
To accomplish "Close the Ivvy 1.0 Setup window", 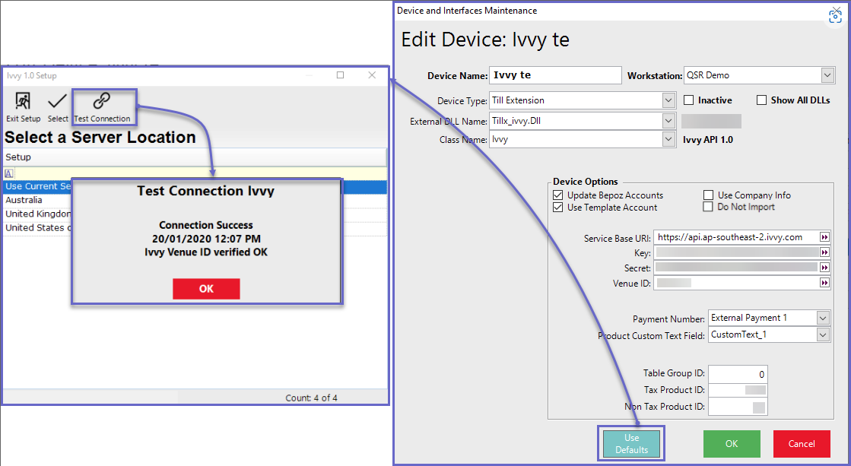I will coord(372,75).
